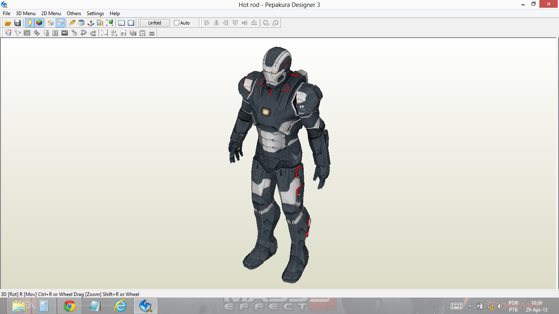
Task: Click the network signal tray icon
Action: point(490,306)
